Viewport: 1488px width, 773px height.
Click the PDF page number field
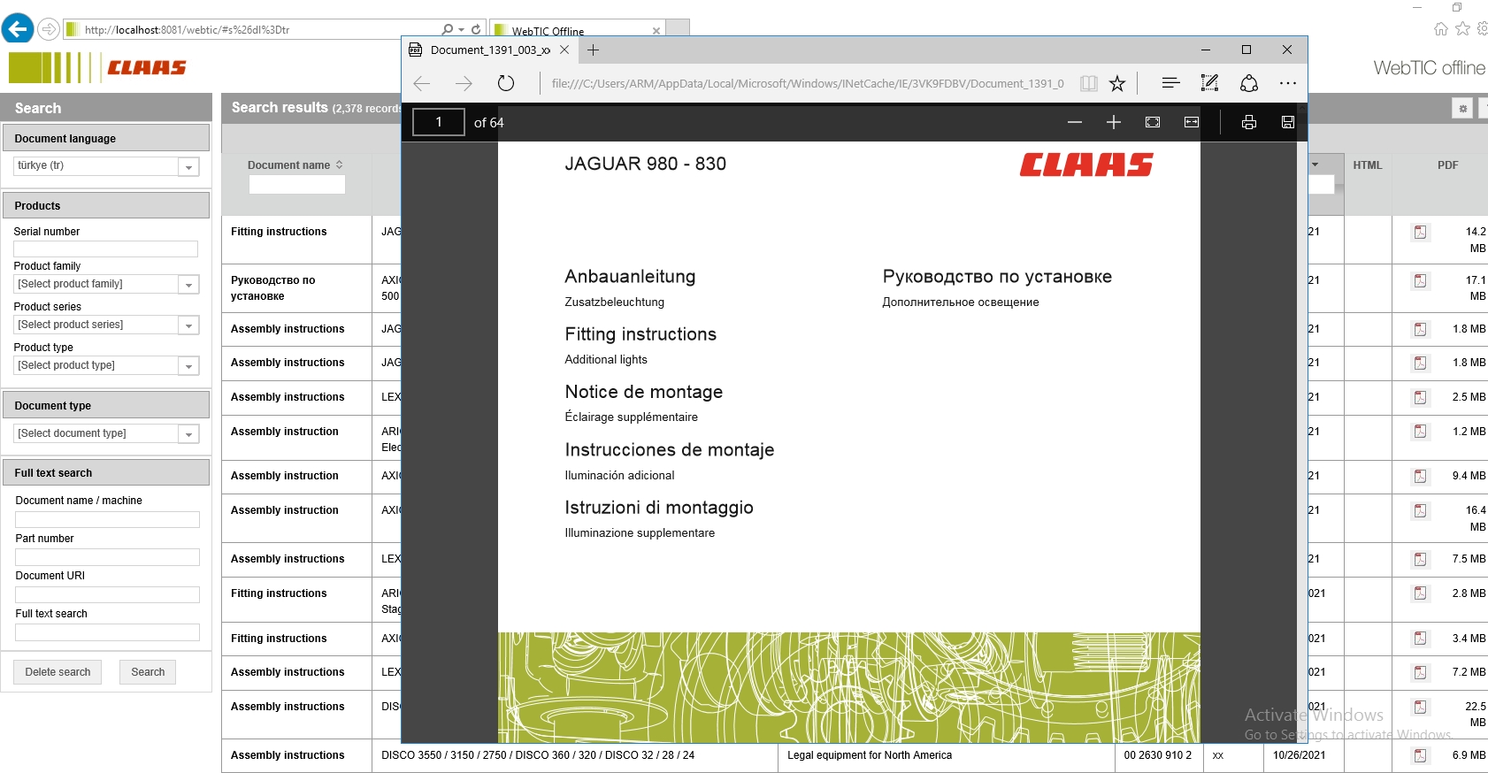pyautogui.click(x=439, y=122)
